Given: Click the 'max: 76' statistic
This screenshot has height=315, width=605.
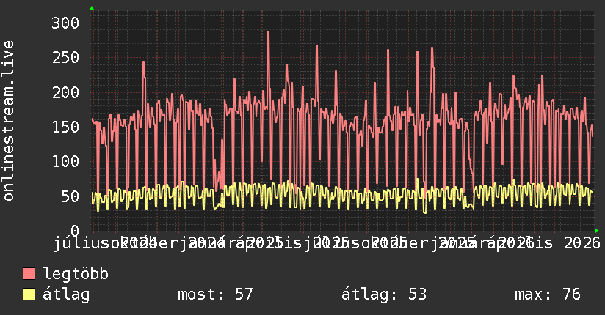Looking at the screenshot, I should 548,294.
